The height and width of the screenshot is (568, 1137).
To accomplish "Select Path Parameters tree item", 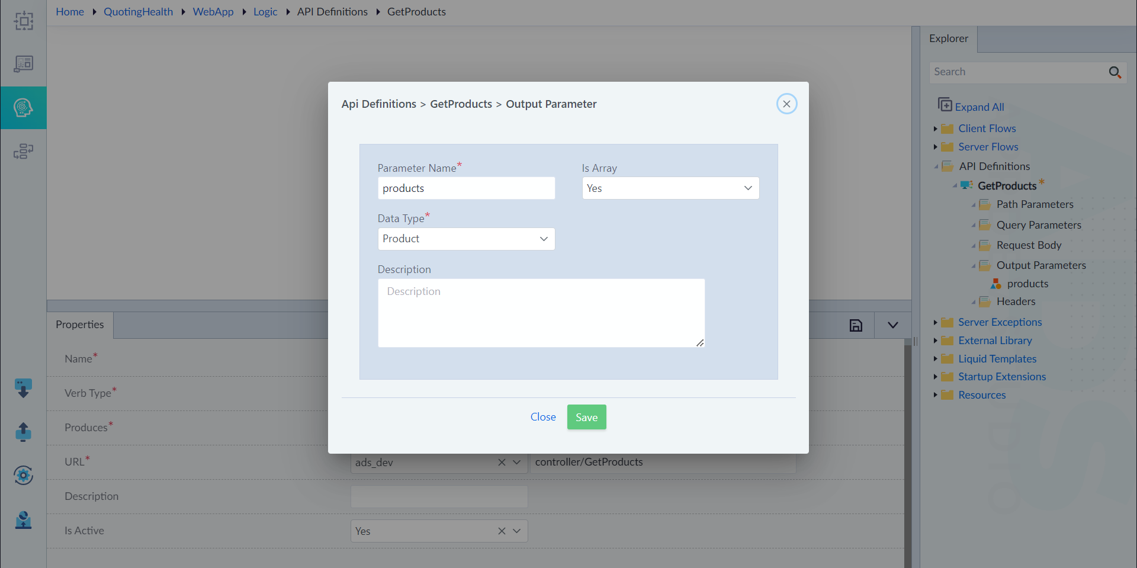I will [1035, 204].
